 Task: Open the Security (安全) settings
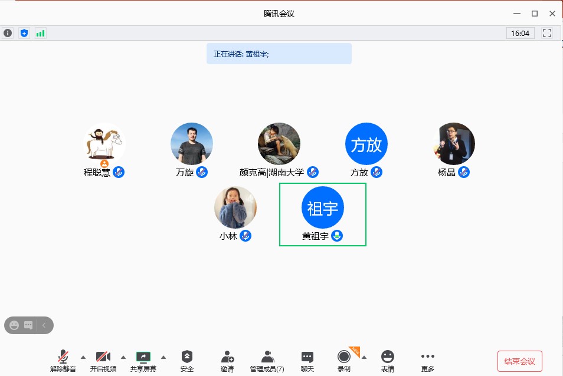(187, 360)
